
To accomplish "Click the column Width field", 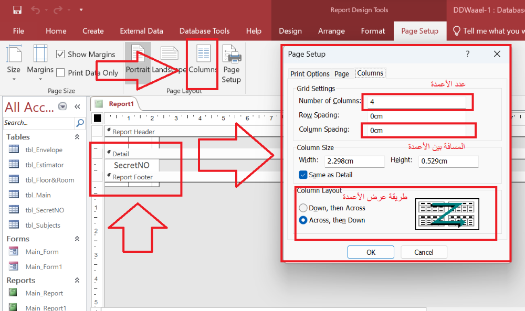I will (x=354, y=161).
